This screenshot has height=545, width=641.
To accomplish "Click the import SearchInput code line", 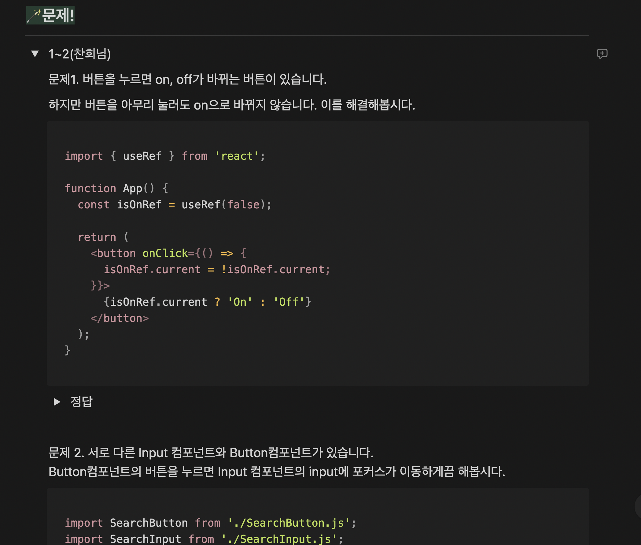I will tap(204, 539).
